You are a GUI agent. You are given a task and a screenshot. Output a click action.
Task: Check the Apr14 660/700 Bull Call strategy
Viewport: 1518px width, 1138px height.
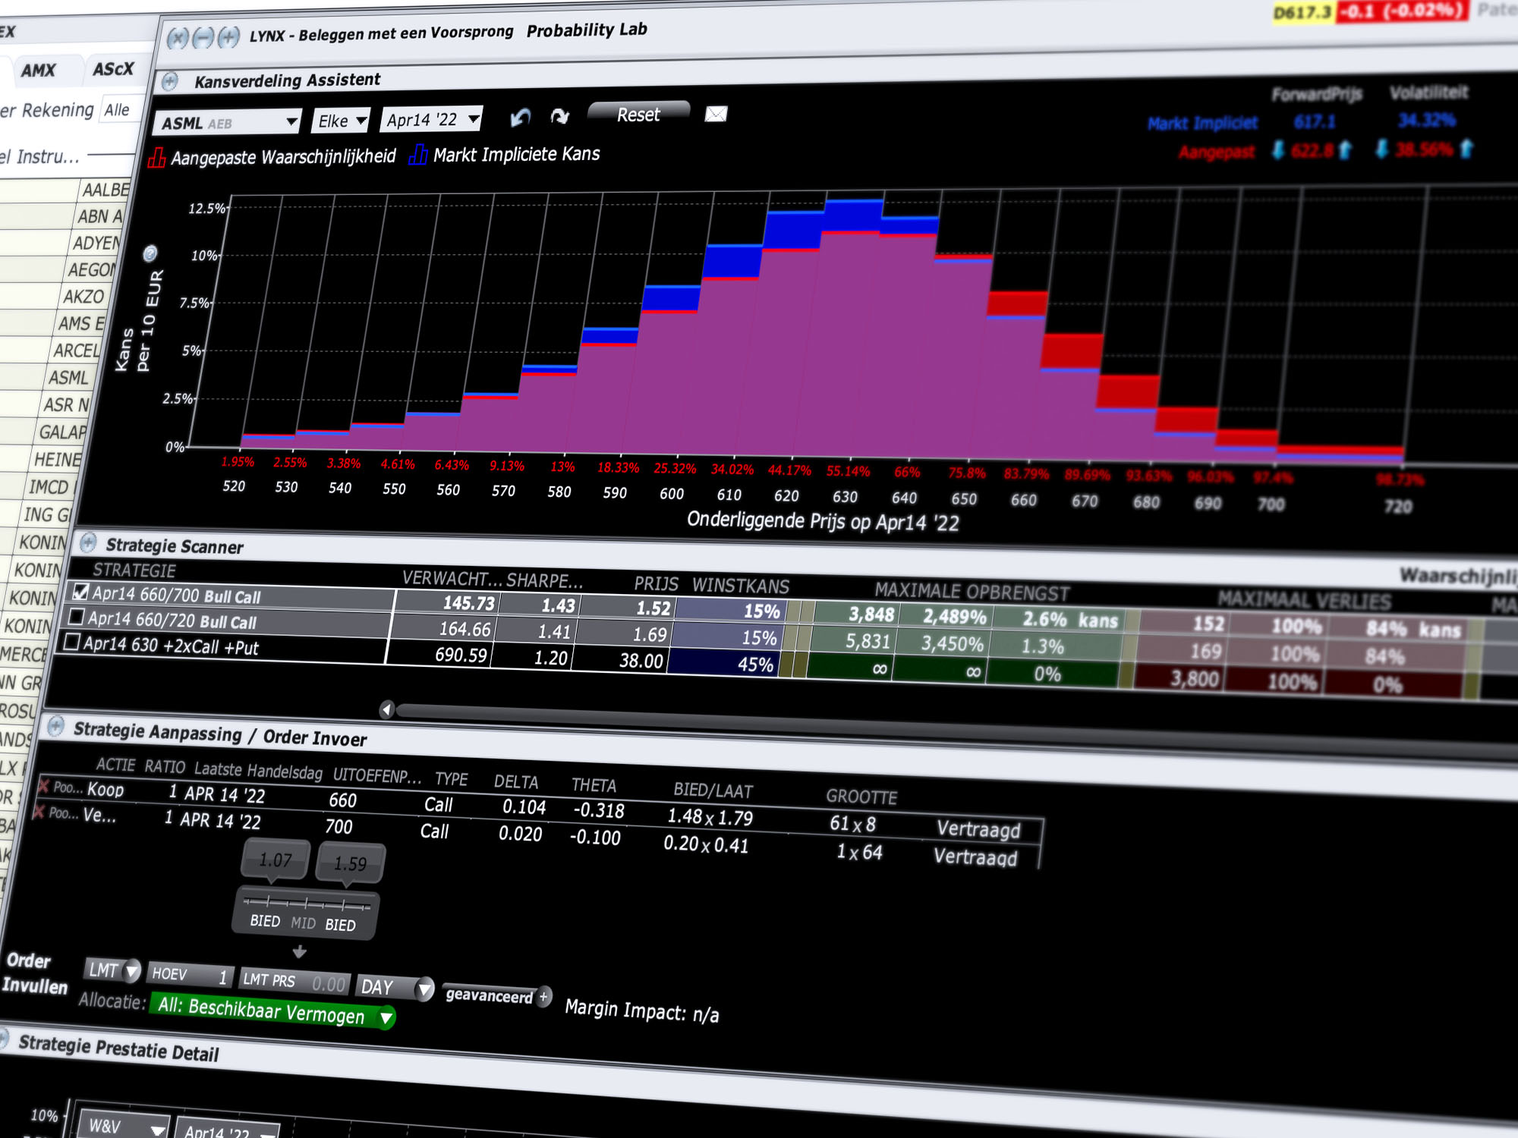[81, 591]
